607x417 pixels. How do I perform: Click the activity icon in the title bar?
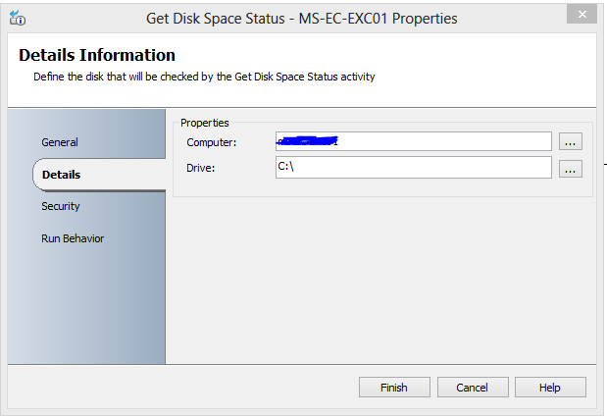tap(17, 18)
